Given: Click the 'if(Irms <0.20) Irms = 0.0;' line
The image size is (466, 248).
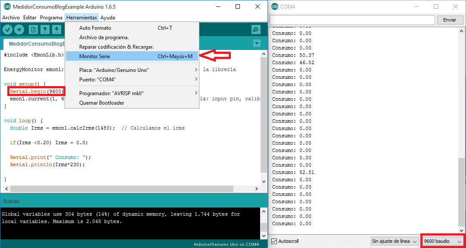Looking at the screenshot, I should point(49,143).
